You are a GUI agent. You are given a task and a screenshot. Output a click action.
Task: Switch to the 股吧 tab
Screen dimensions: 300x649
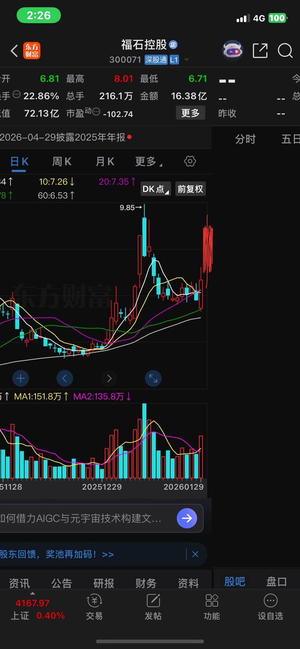coord(235,582)
